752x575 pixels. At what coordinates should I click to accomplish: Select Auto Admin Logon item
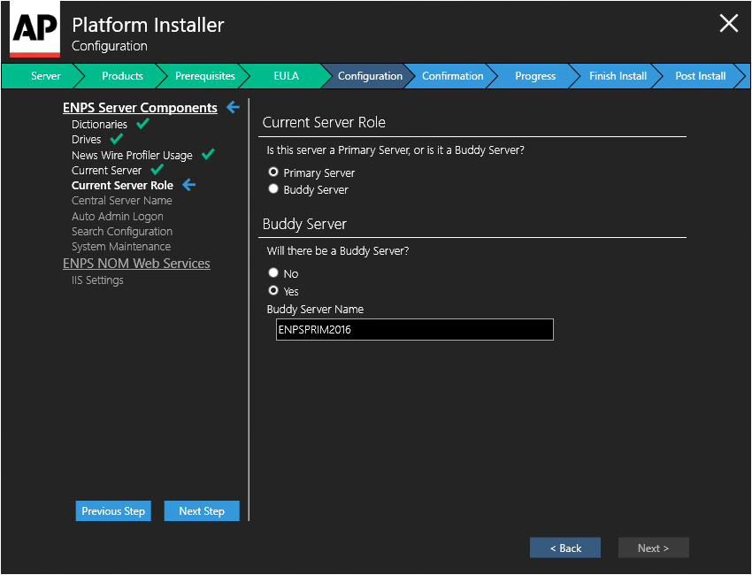pyautogui.click(x=118, y=216)
